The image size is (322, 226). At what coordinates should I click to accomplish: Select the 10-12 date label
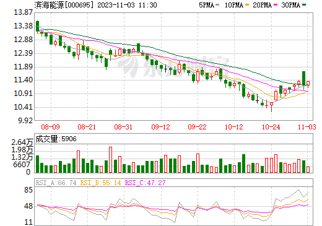234,127
